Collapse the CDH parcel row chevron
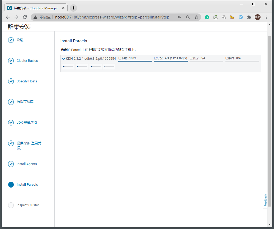This screenshot has width=274, height=229. (63, 59)
